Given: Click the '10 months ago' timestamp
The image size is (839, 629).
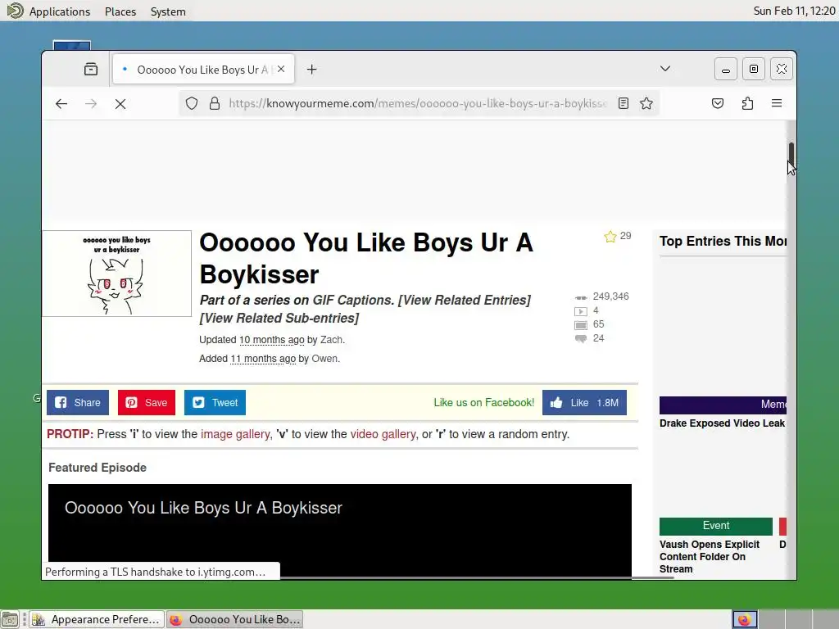Looking at the screenshot, I should 272,340.
